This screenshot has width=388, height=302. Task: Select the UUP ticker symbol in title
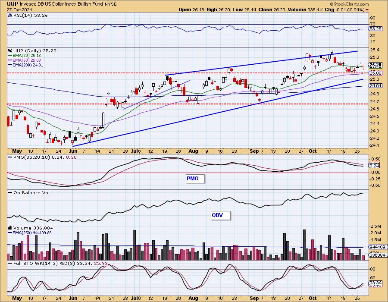tap(12, 4)
